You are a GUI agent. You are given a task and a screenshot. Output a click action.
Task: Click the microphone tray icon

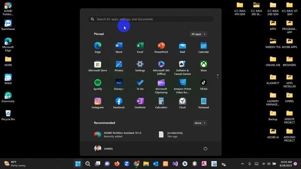coord(249,164)
